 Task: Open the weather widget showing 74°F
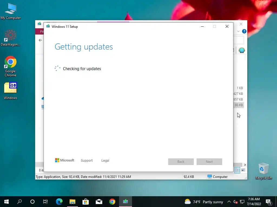pyautogui.click(x=204, y=202)
